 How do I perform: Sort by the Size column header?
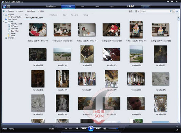click(64, 15)
